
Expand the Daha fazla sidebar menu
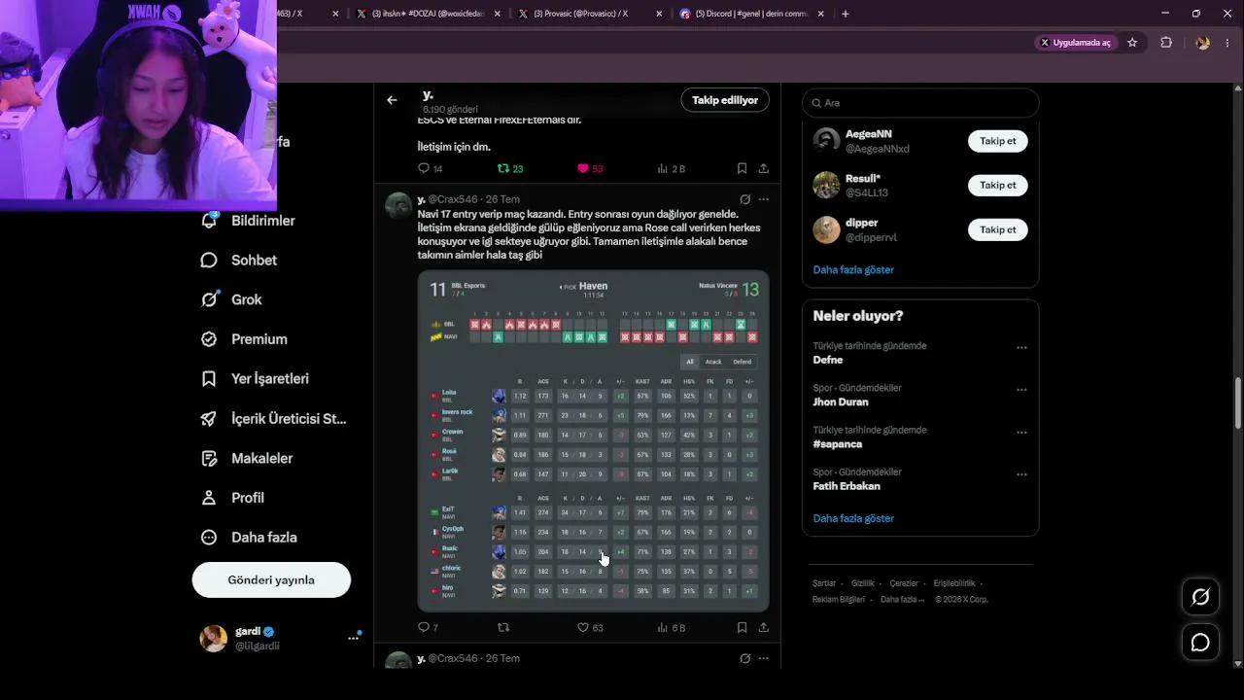click(249, 537)
